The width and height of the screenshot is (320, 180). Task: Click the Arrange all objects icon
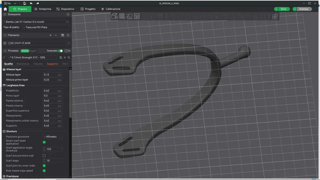click(x=137, y=16)
